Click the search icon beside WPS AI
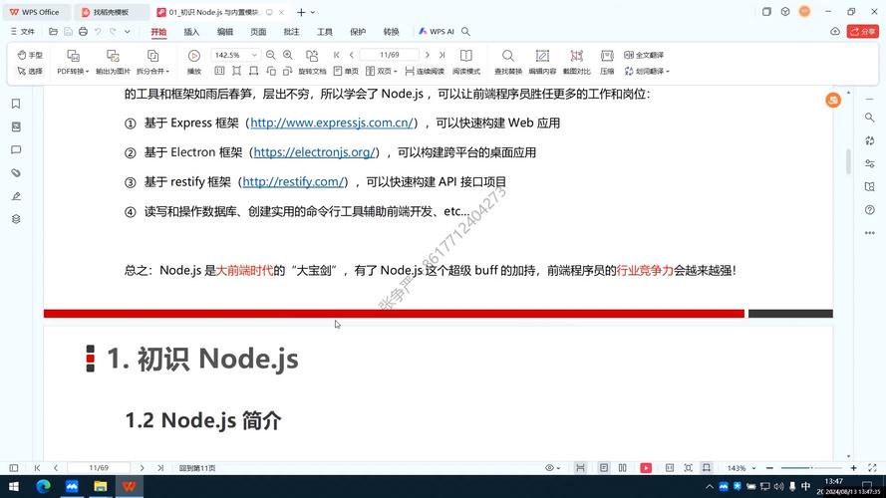The image size is (886, 498). (x=465, y=32)
